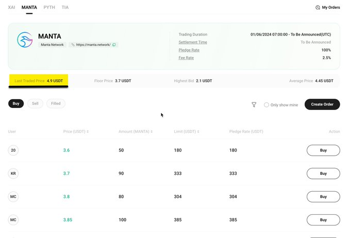Screen dimensions: 350x238
Task: Switch to the TIA tab
Action: coord(65,7)
